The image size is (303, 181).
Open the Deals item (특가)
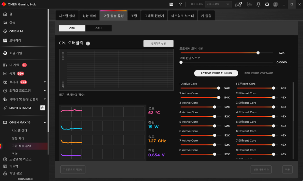(x=9, y=73)
